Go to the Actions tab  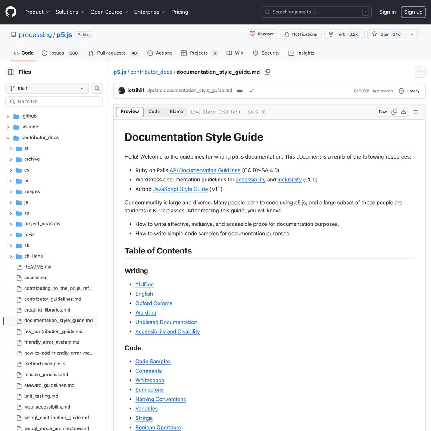coord(160,53)
